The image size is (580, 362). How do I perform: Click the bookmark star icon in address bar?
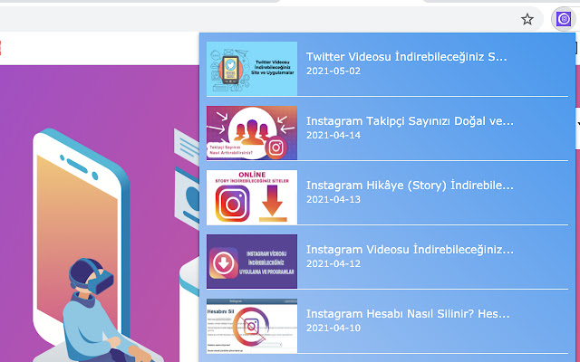pyautogui.click(x=527, y=19)
